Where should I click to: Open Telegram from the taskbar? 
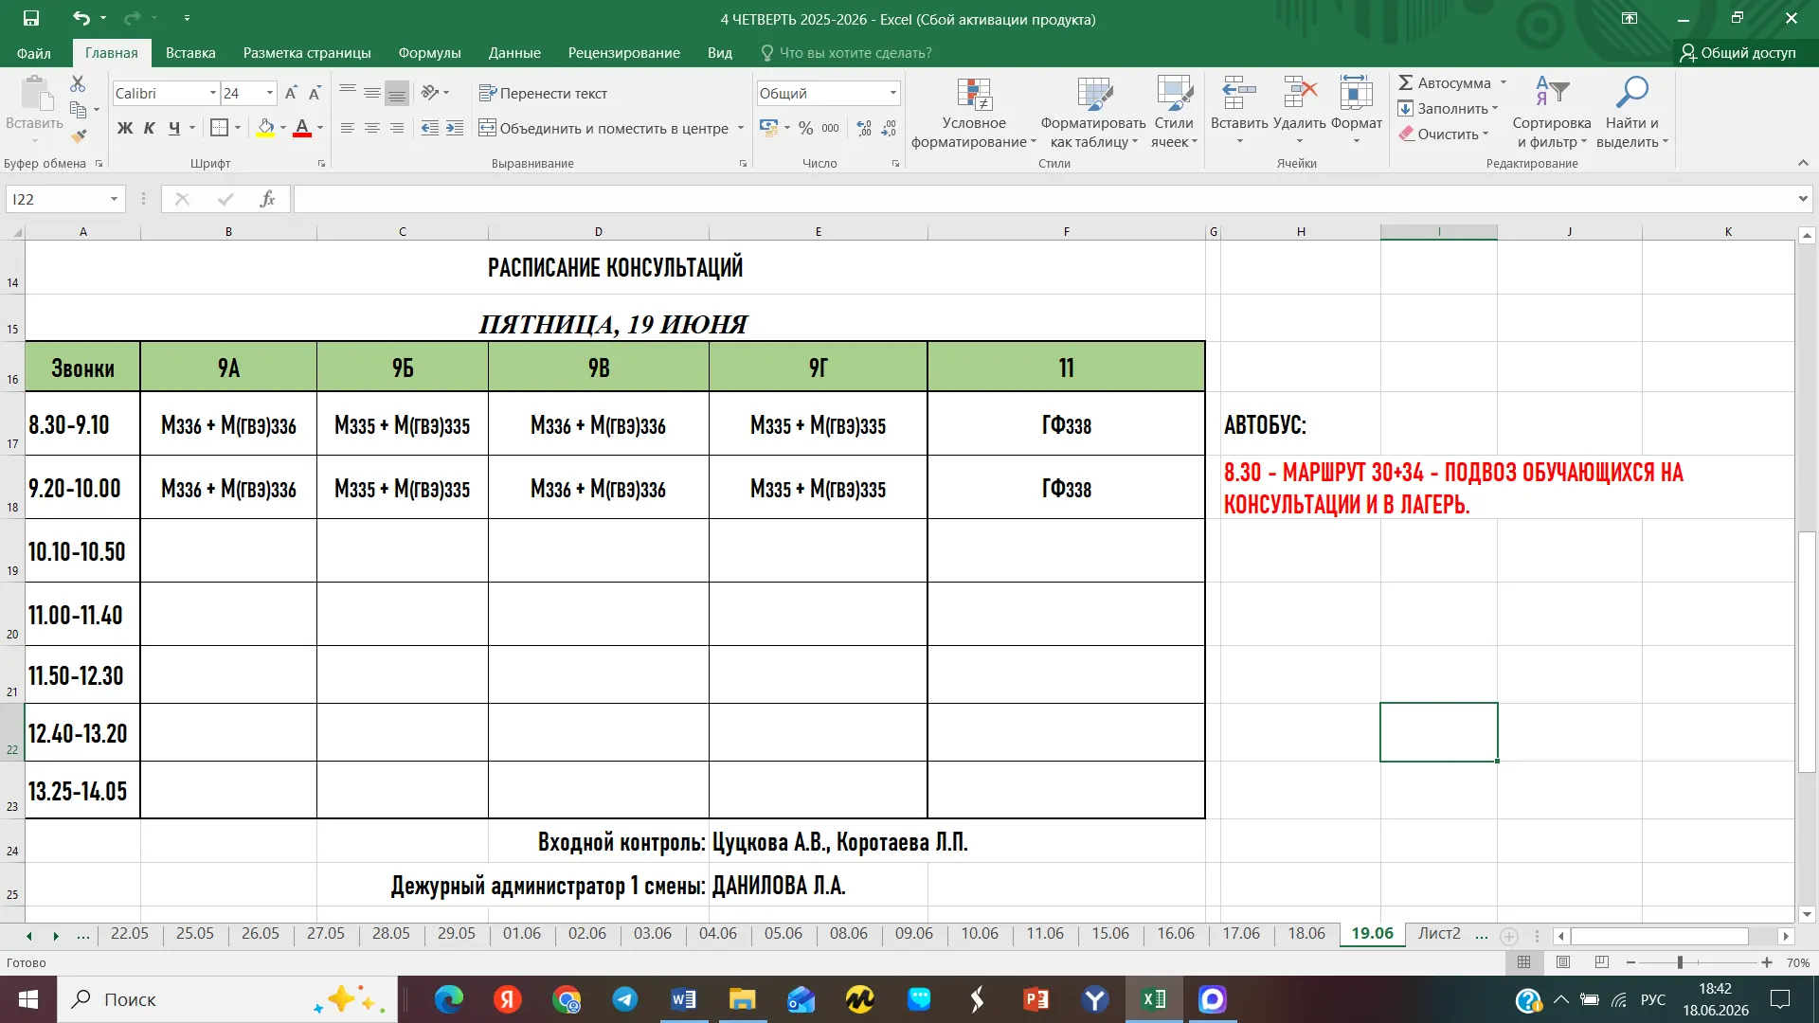tap(625, 999)
